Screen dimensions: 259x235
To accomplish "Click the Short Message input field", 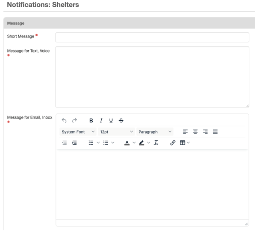I will [x=152, y=38].
